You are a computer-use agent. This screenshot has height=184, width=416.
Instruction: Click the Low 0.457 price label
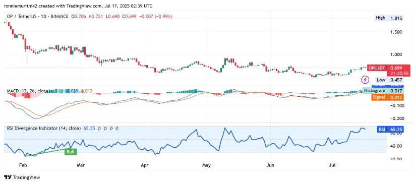390,80
